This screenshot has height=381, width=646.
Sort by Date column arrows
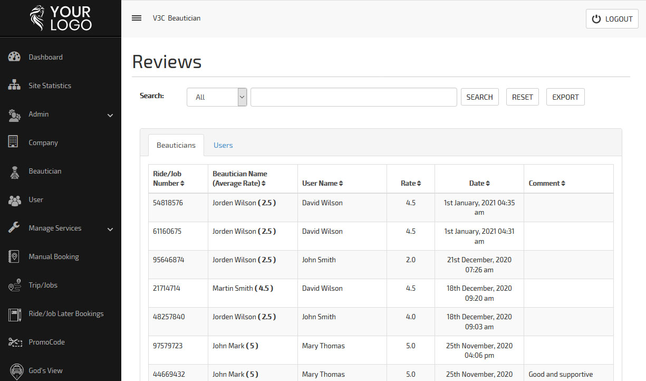coord(488,184)
